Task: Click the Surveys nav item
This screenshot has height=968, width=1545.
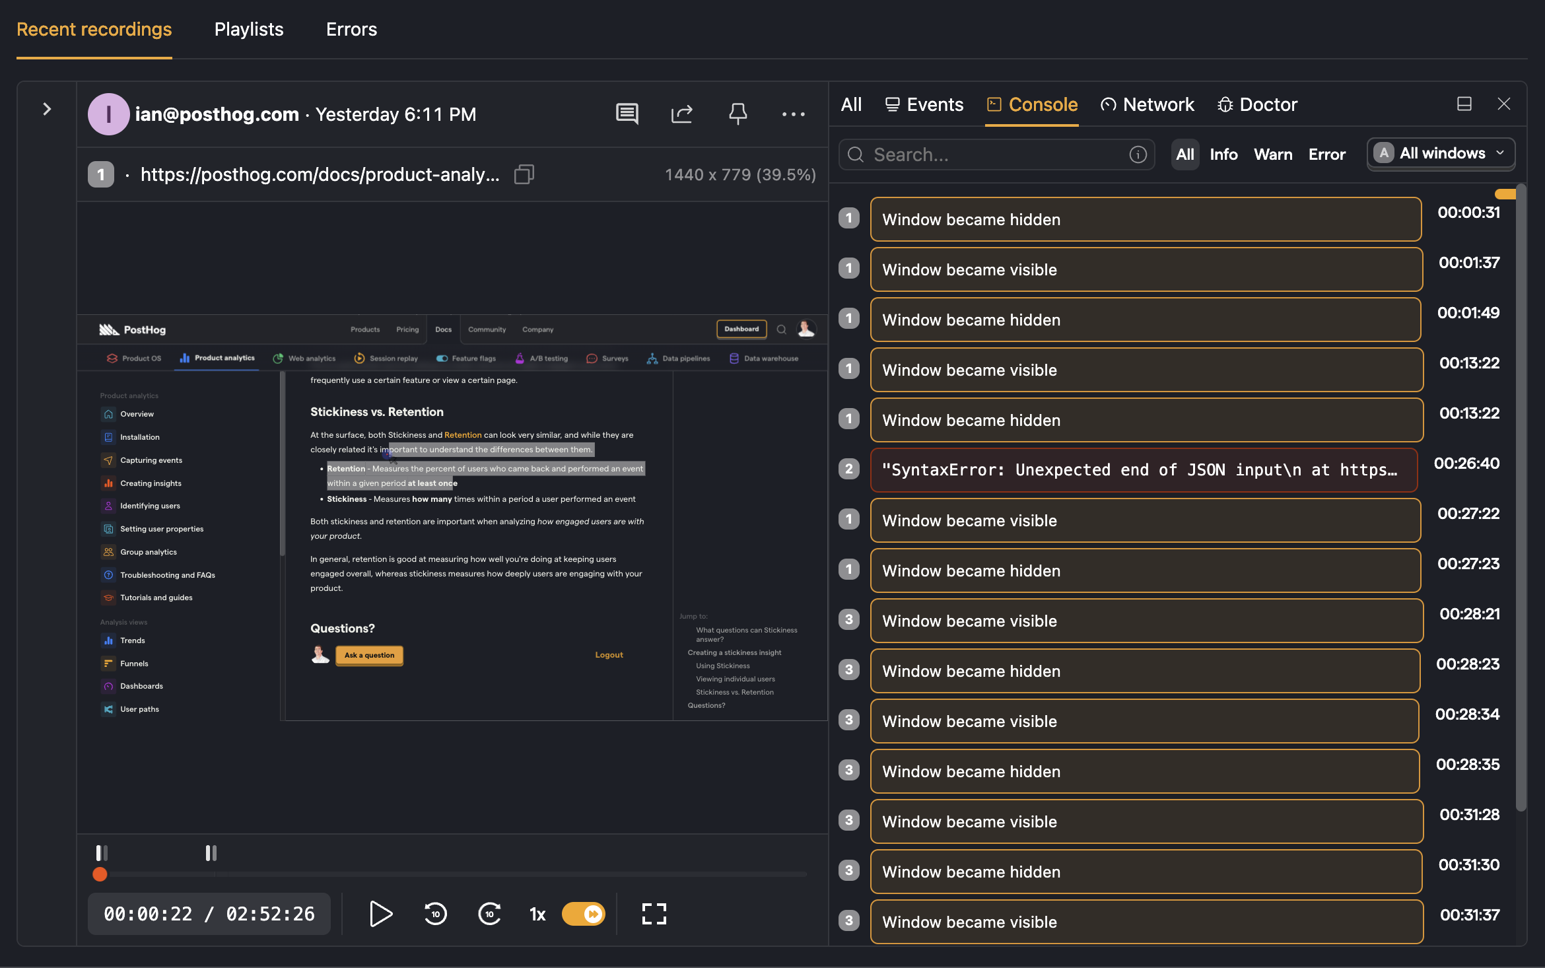Action: point(607,359)
